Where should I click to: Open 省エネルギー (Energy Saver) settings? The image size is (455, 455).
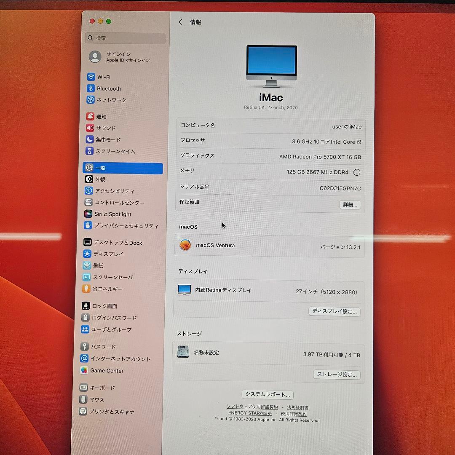pyautogui.click(x=107, y=289)
